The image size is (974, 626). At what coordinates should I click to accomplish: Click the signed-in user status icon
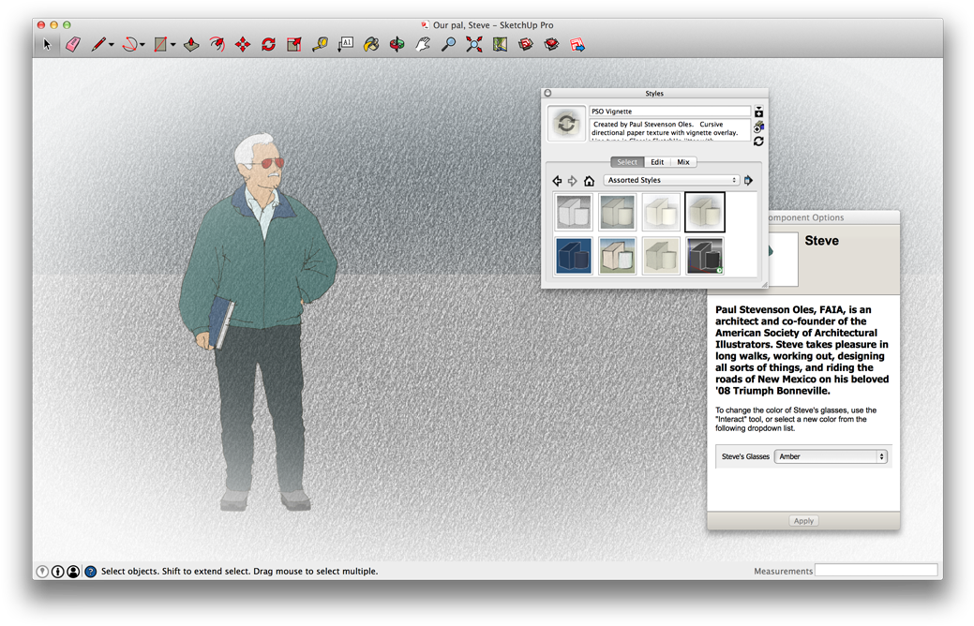pos(73,572)
